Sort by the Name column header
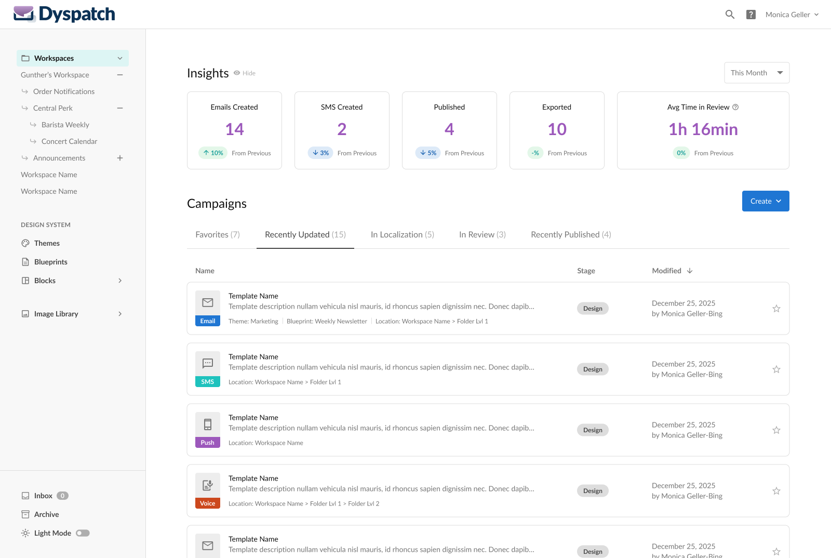 click(205, 271)
